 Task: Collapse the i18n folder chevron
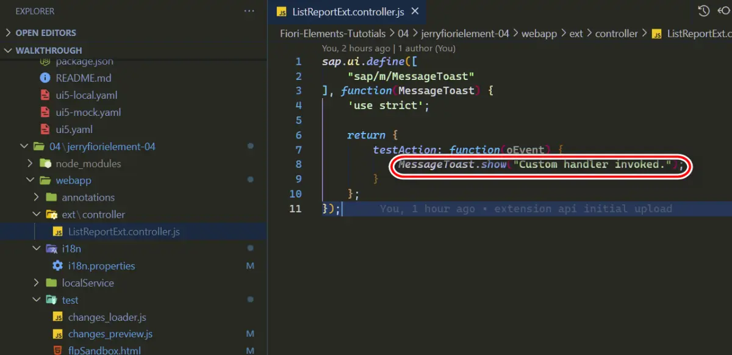tap(36, 249)
